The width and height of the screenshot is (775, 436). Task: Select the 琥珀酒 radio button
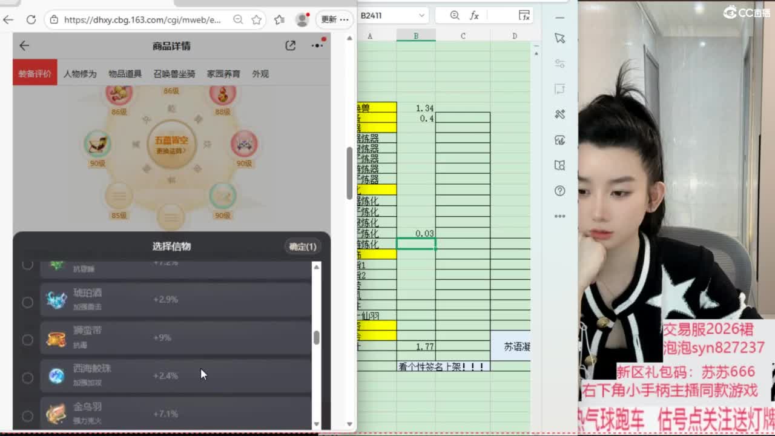click(27, 302)
